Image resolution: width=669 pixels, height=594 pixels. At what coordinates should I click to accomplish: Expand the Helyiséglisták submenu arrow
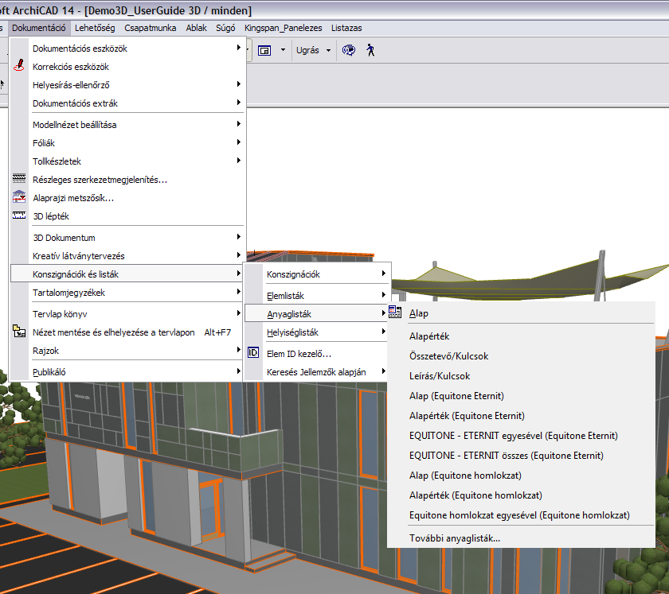pyautogui.click(x=384, y=331)
